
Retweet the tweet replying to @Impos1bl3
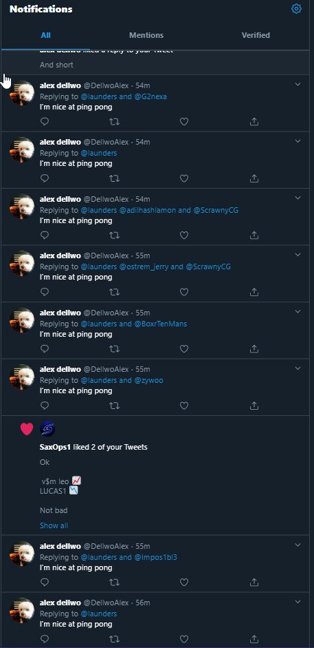point(114,583)
